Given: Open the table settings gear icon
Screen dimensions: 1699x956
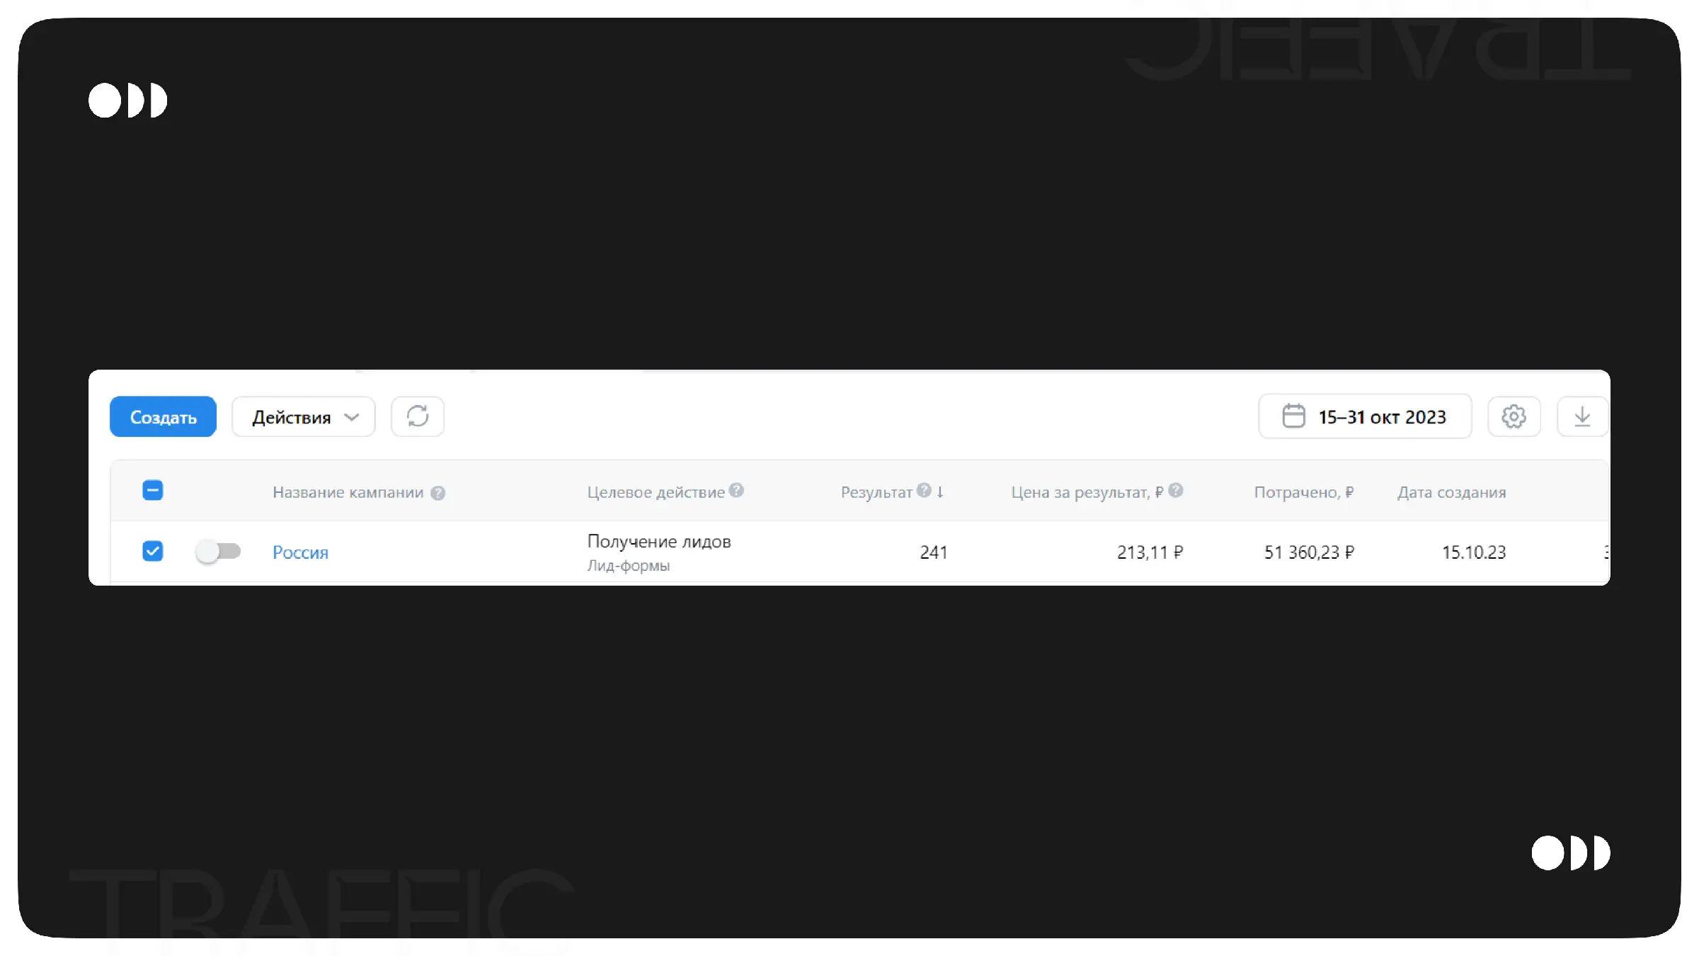Looking at the screenshot, I should tap(1514, 416).
